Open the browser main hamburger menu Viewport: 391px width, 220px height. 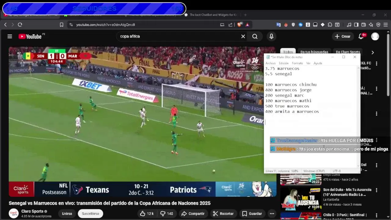pos(386,25)
